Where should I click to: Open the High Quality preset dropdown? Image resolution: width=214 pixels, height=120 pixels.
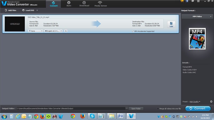[x=195, y=102]
